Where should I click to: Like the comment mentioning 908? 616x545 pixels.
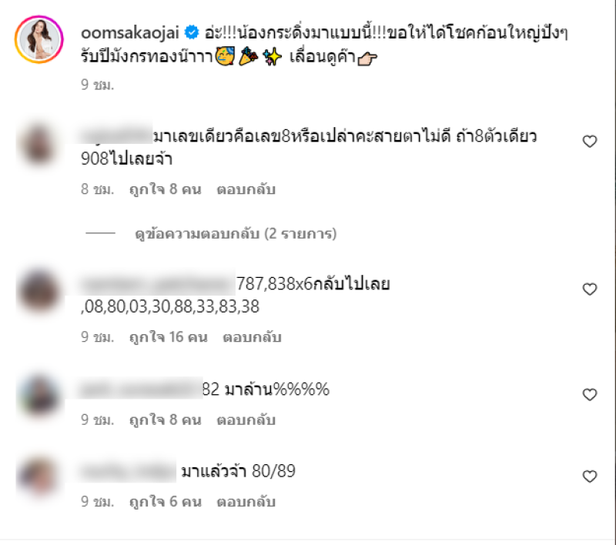pos(589,142)
